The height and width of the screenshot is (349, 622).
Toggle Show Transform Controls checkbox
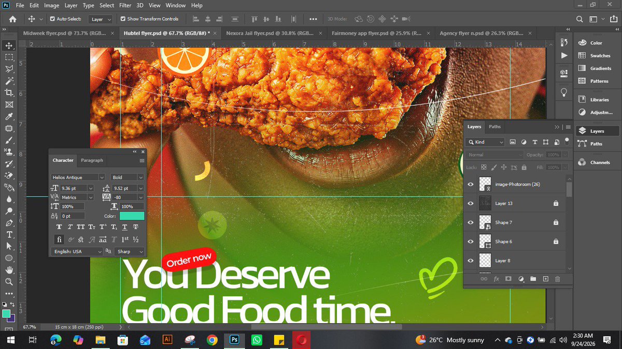pyautogui.click(x=123, y=19)
